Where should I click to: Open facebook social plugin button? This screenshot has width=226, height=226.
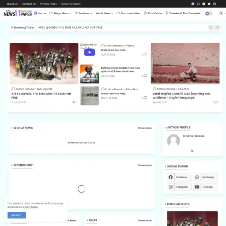click(179, 177)
